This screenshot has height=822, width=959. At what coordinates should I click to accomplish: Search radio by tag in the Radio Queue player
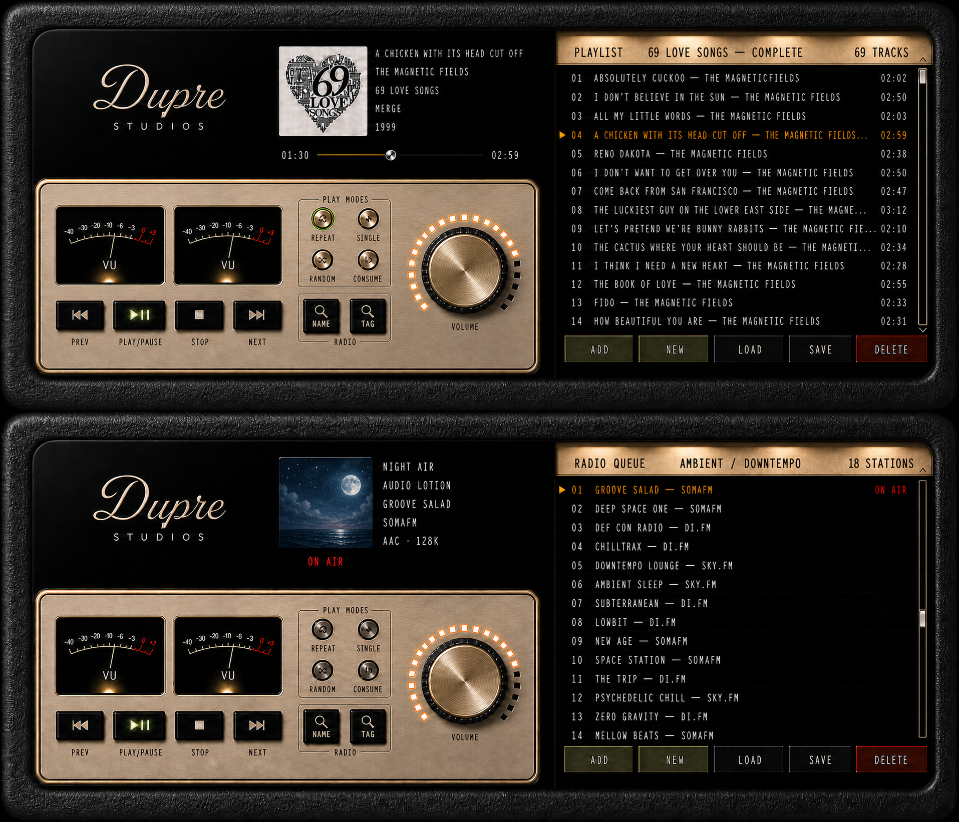click(368, 727)
